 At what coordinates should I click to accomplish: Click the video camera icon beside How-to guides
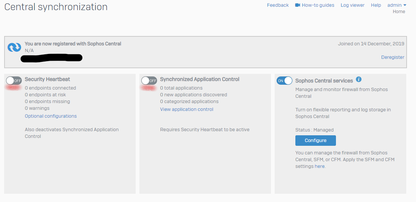298,5
